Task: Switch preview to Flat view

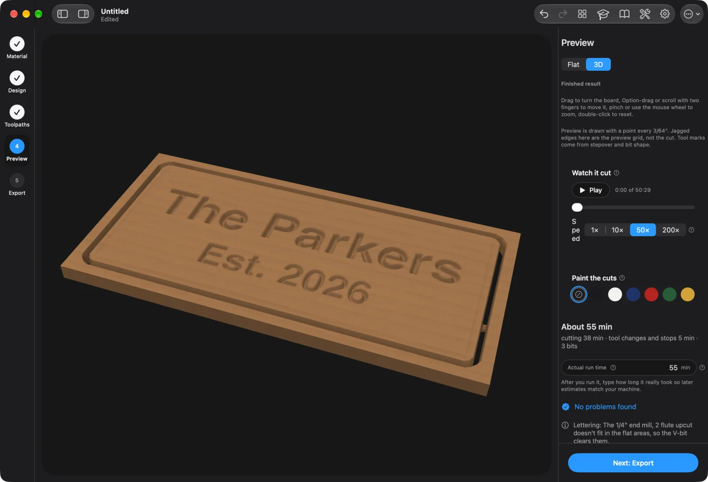Action: point(573,65)
